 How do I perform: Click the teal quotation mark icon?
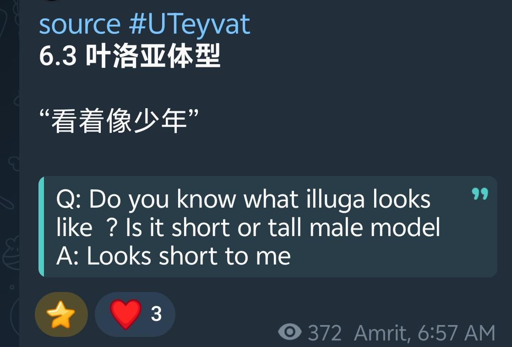[480, 194]
